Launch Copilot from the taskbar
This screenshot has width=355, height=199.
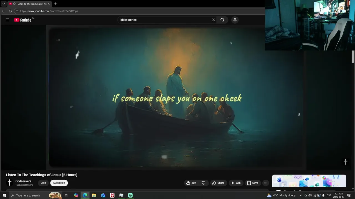point(76,195)
